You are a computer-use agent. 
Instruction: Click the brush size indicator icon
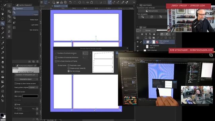37,109
